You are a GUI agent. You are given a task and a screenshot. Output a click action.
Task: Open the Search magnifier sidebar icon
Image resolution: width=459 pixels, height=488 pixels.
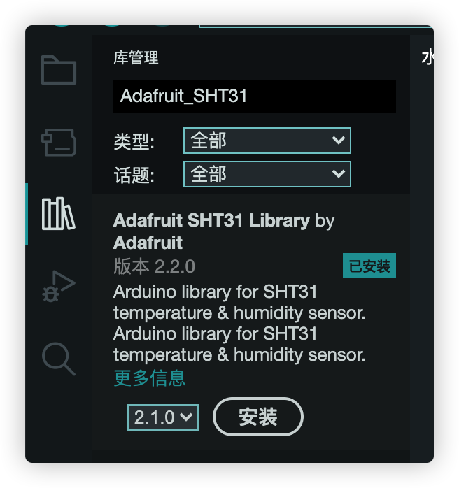click(x=59, y=359)
